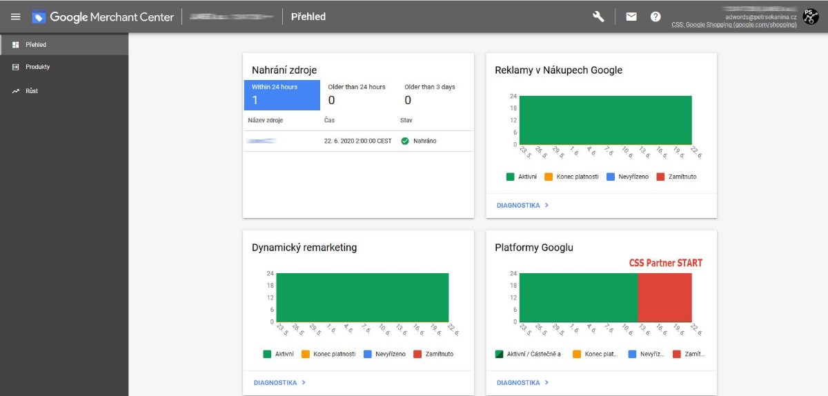828x396 pixels.
Task: Click the red segment in Platformy Googlu chart
Action: [x=664, y=297]
